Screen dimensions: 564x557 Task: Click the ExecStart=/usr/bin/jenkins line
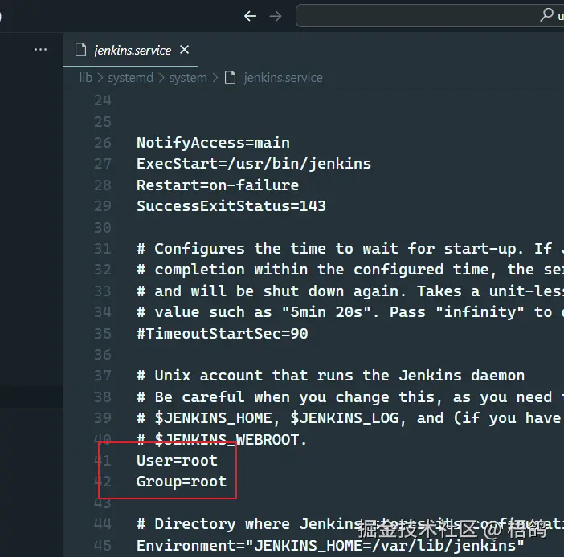(x=254, y=164)
